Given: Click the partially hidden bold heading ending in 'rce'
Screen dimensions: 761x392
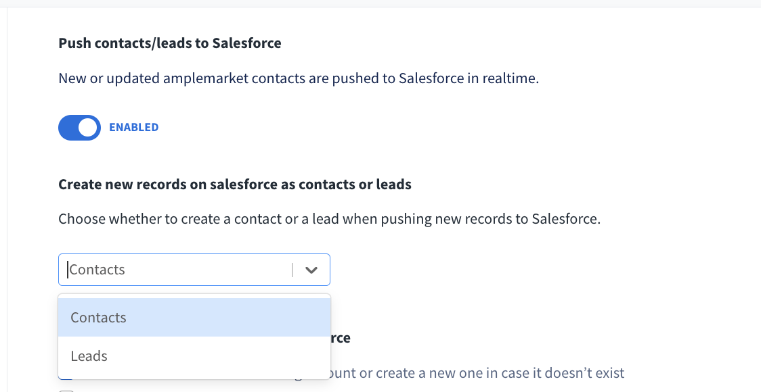Looking at the screenshot, I should 341,338.
